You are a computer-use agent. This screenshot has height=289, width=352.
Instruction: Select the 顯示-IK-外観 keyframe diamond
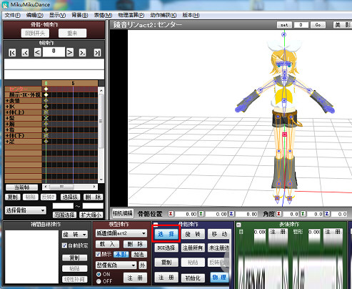point(46,94)
